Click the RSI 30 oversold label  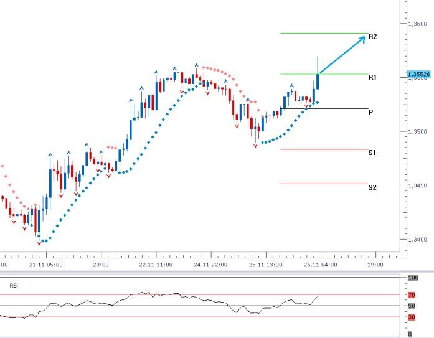pyautogui.click(x=412, y=317)
